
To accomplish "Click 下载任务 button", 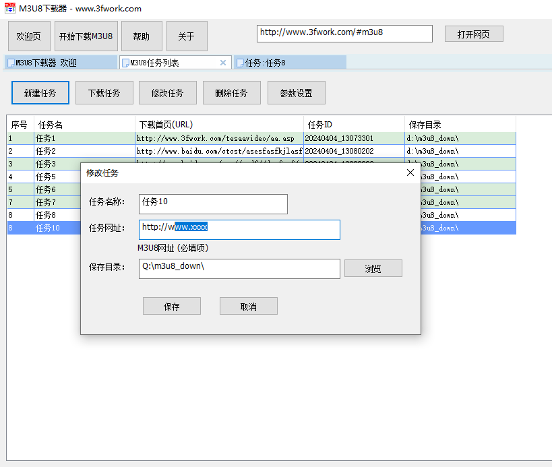I will pos(104,93).
